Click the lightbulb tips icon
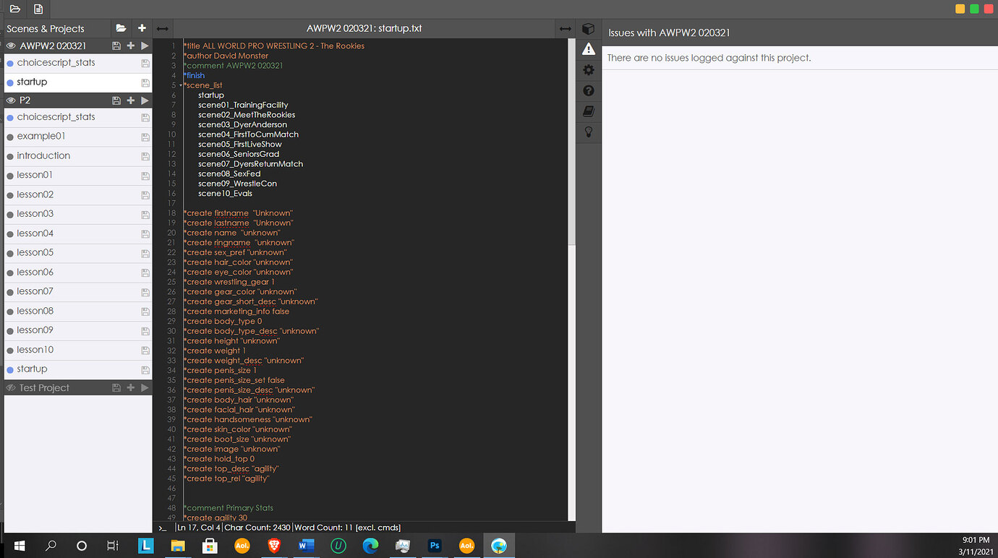 pyautogui.click(x=588, y=132)
